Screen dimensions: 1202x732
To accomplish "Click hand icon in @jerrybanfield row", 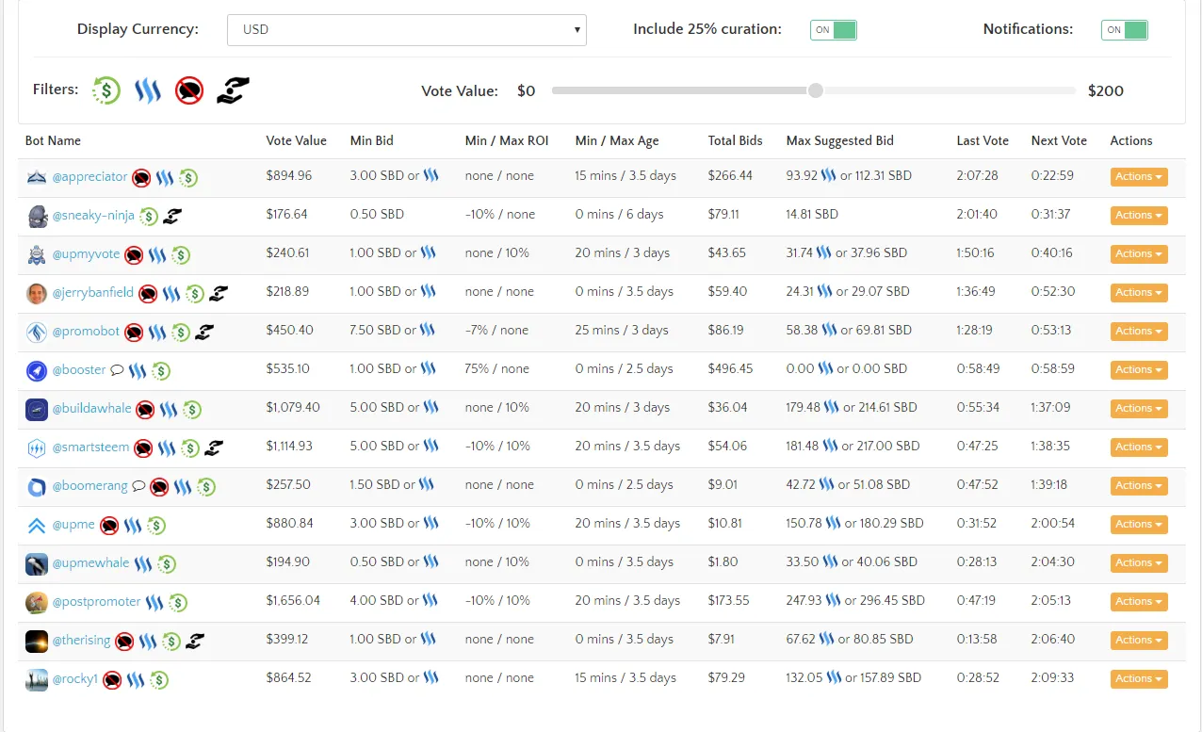I will click(218, 293).
